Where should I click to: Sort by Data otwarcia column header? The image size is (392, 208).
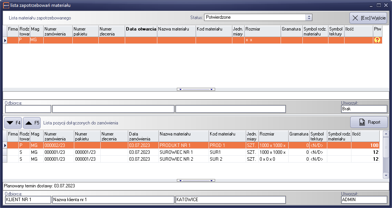click(x=141, y=29)
